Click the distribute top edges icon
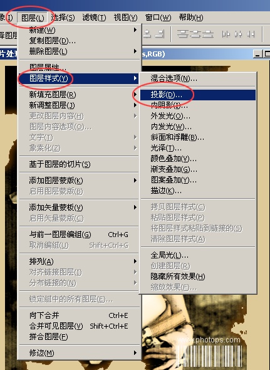 pos(182,34)
